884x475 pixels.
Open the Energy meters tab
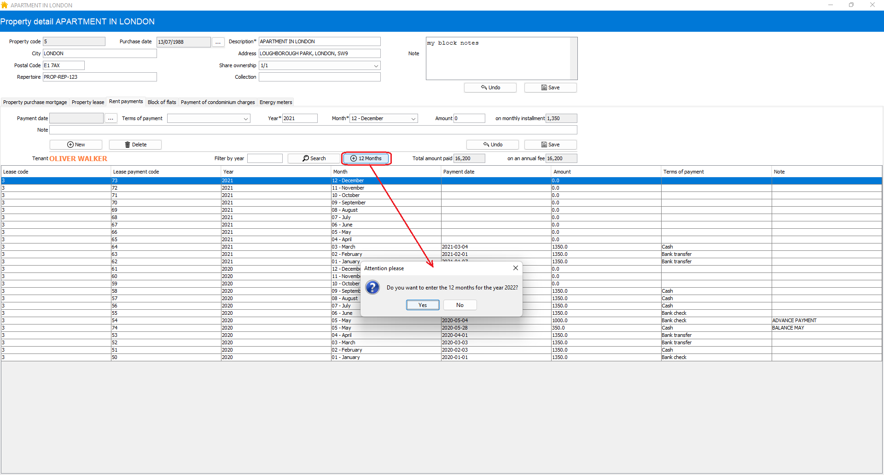click(275, 102)
